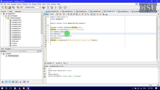Click the Debug Project icon
Viewport: 160px width, 90px height.
(60, 7)
